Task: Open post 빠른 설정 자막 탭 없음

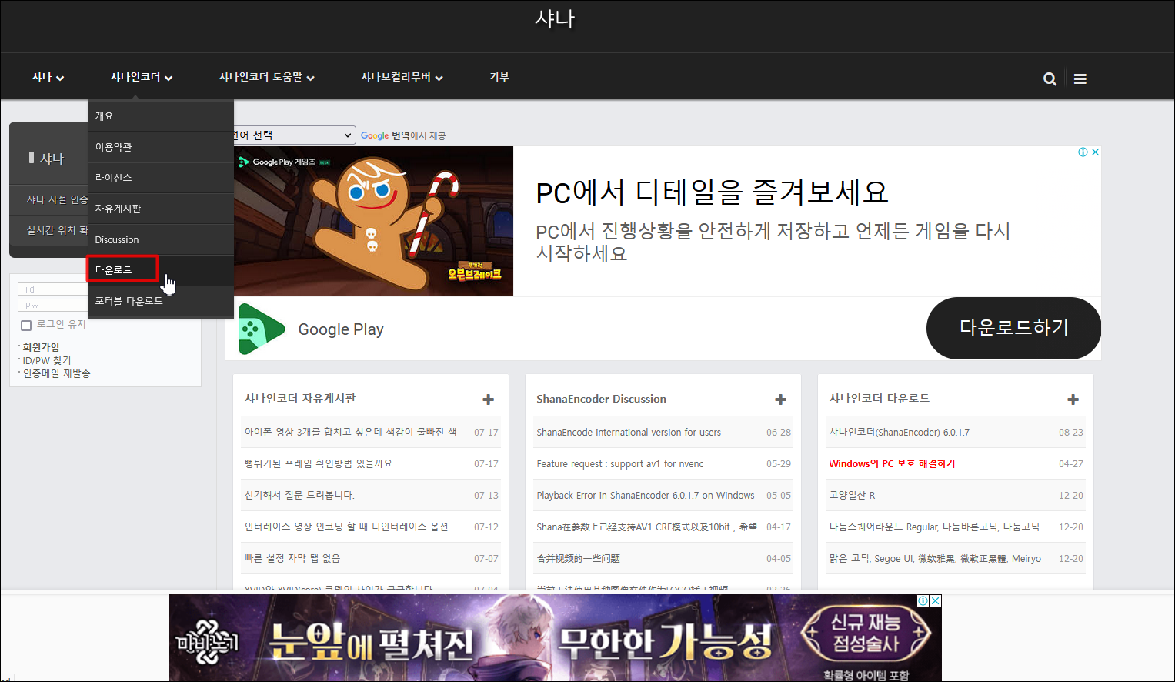Action: [292, 558]
